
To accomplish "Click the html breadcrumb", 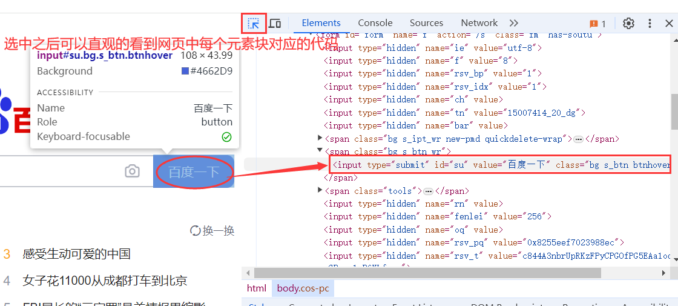I will pos(257,288).
